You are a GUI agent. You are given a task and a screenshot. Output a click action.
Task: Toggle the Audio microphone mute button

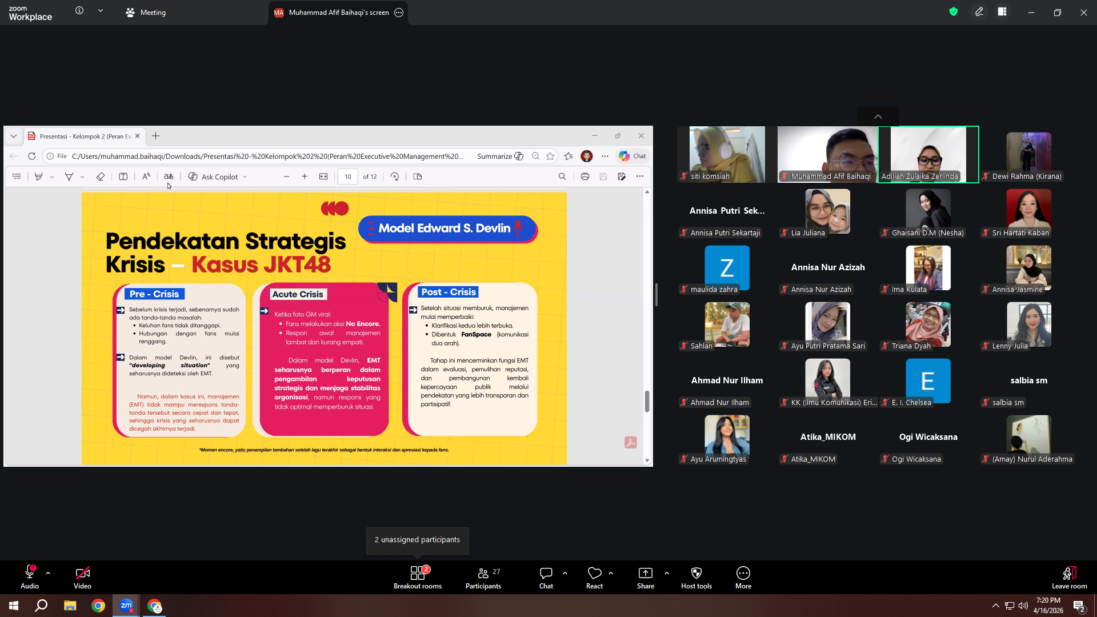30,577
